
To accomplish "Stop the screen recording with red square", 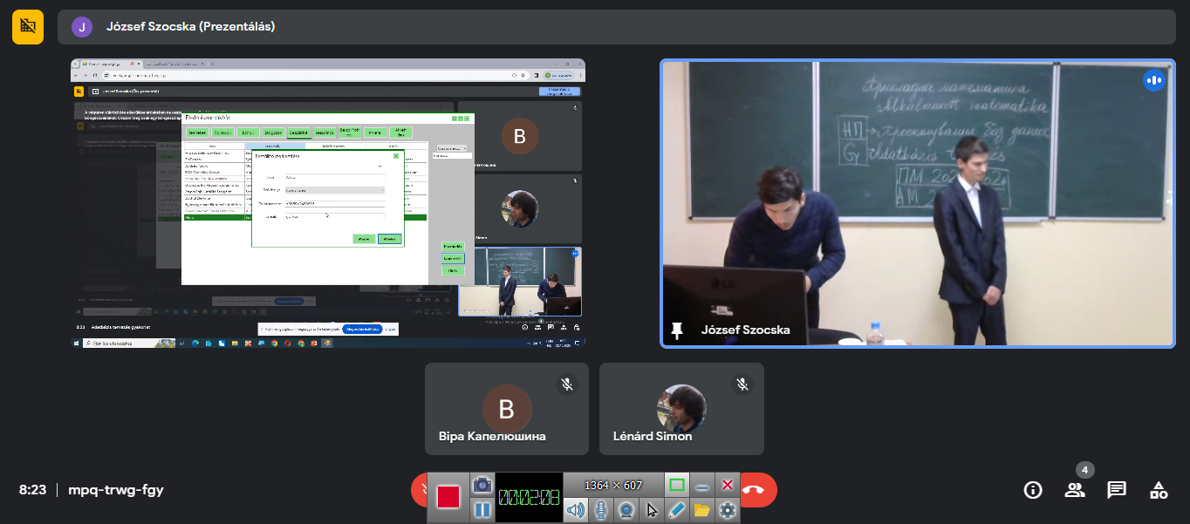I will coord(448,497).
